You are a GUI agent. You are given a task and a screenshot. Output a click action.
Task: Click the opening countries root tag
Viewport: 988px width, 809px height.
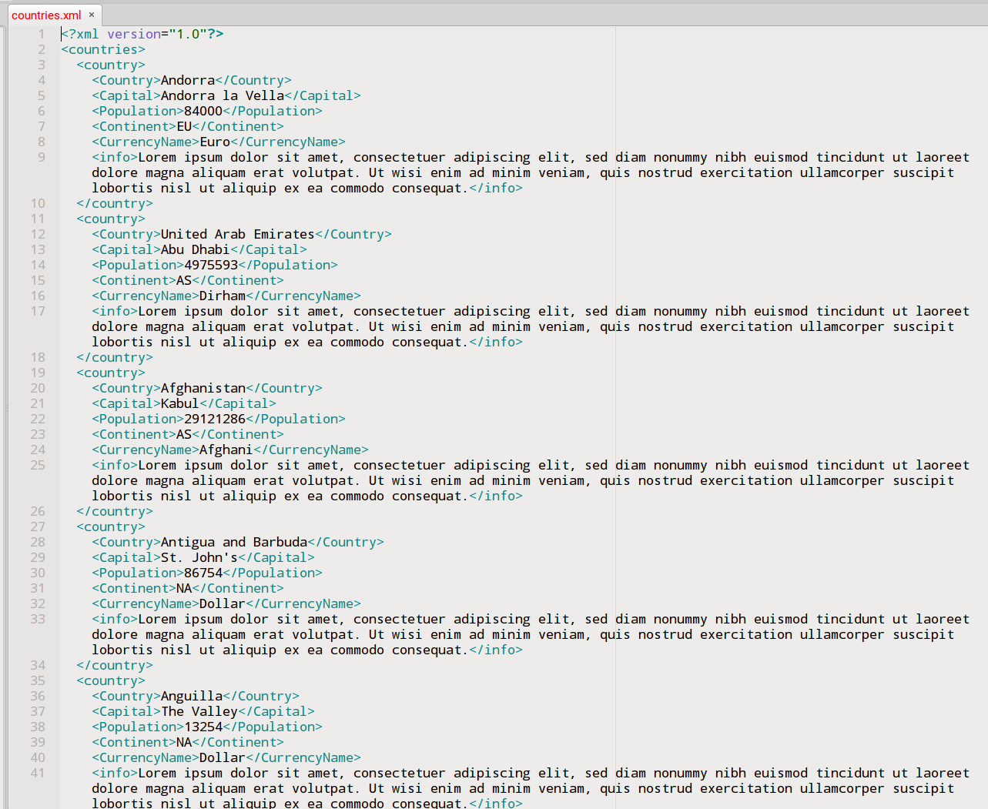click(x=103, y=49)
